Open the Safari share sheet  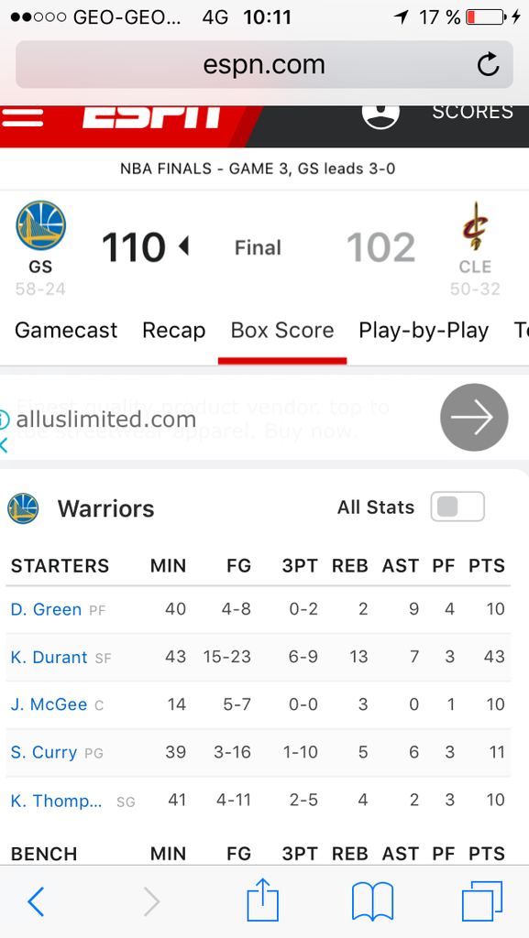[x=263, y=900]
